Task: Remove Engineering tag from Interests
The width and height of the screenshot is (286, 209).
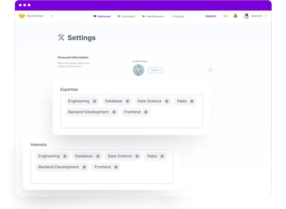Action: click(x=65, y=156)
